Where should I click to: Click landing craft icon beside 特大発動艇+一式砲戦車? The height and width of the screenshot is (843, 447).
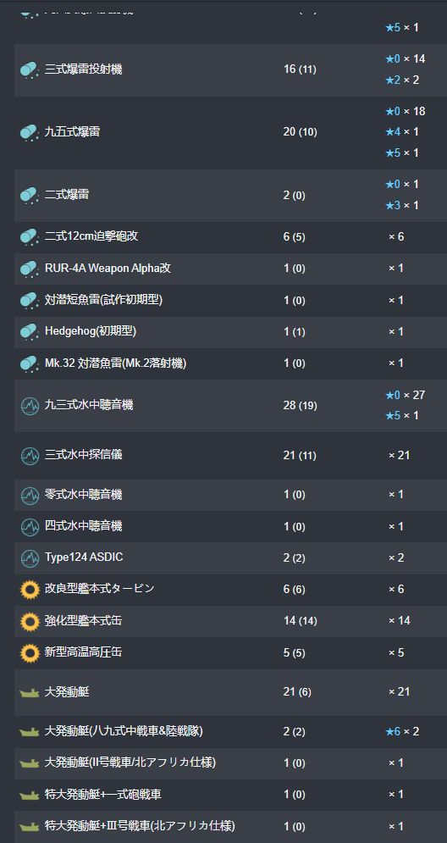click(30, 796)
